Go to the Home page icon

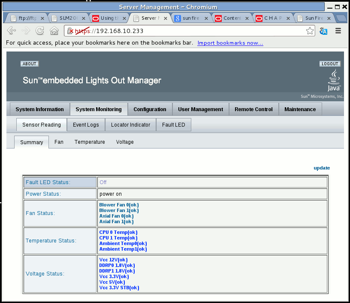54,30
